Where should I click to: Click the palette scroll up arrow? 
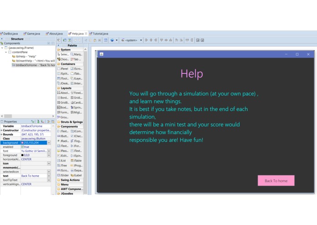coord(85,50)
